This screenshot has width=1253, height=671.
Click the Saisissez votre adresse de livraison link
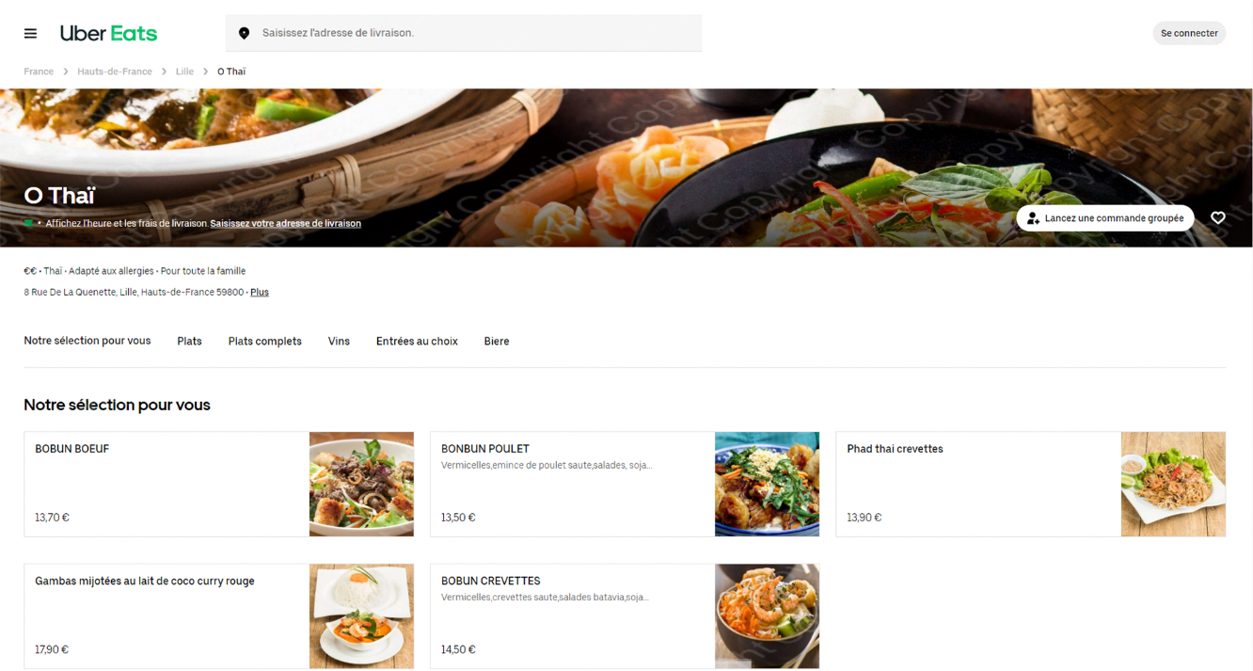286,224
